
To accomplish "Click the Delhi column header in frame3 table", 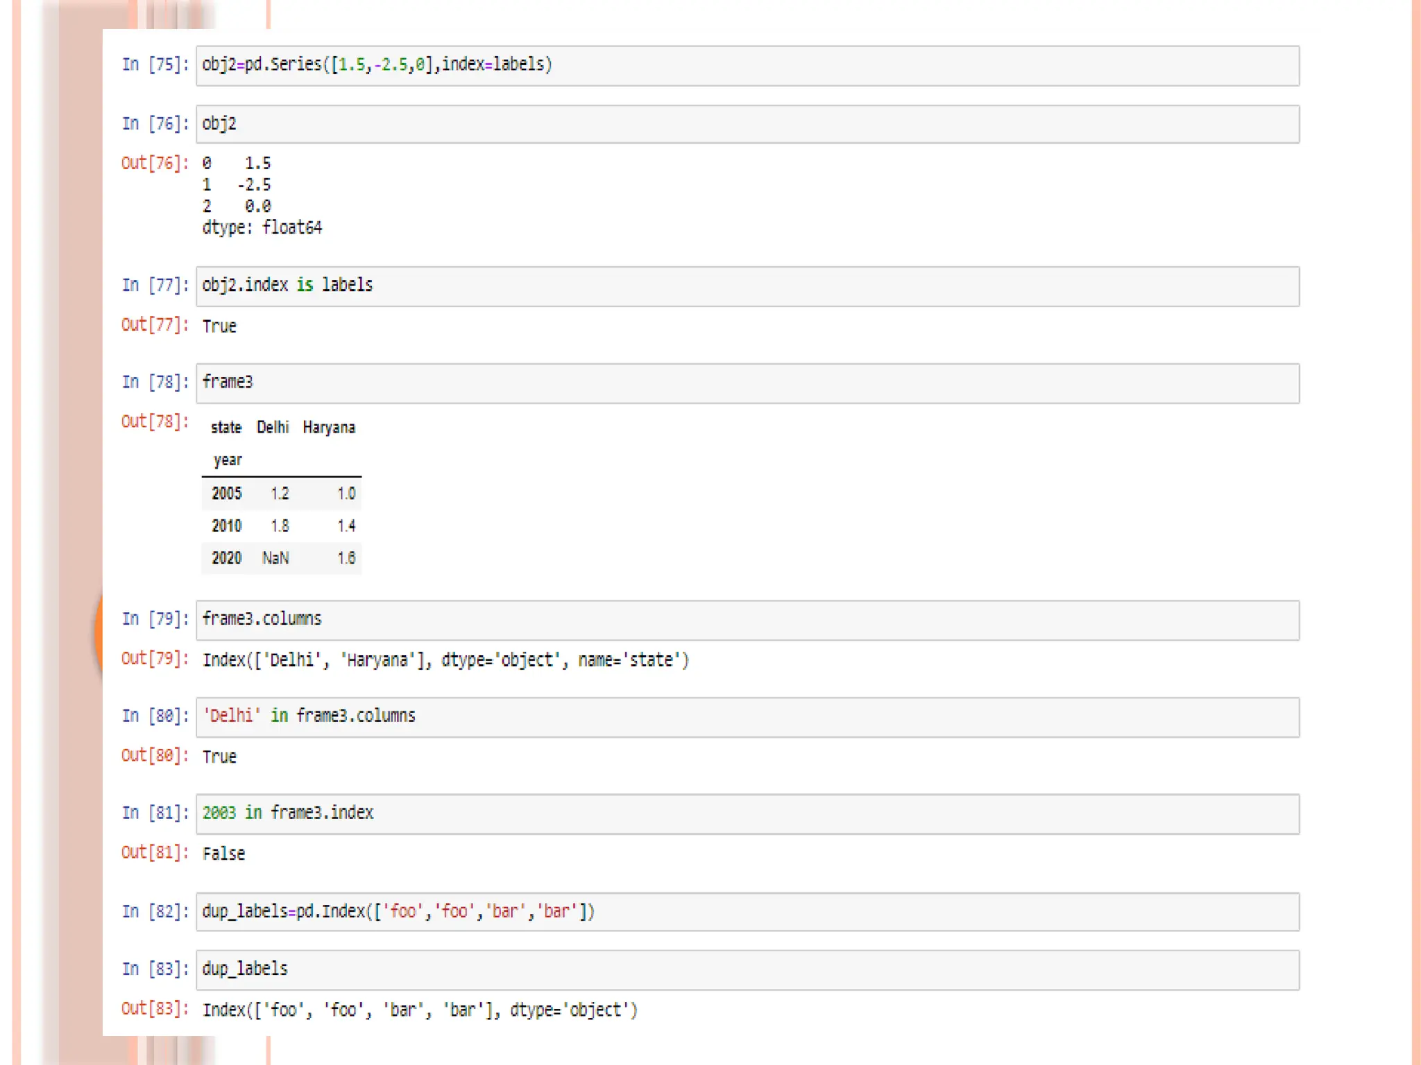I will pyautogui.click(x=273, y=427).
